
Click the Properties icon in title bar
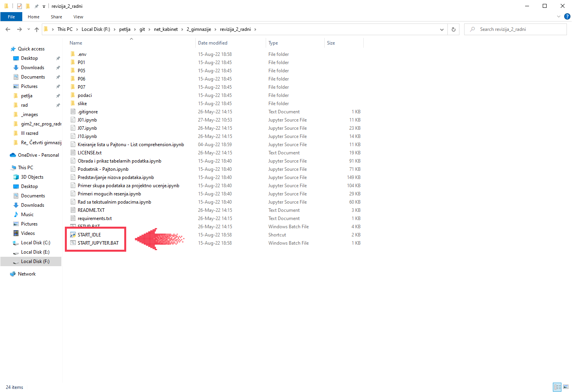pos(19,6)
